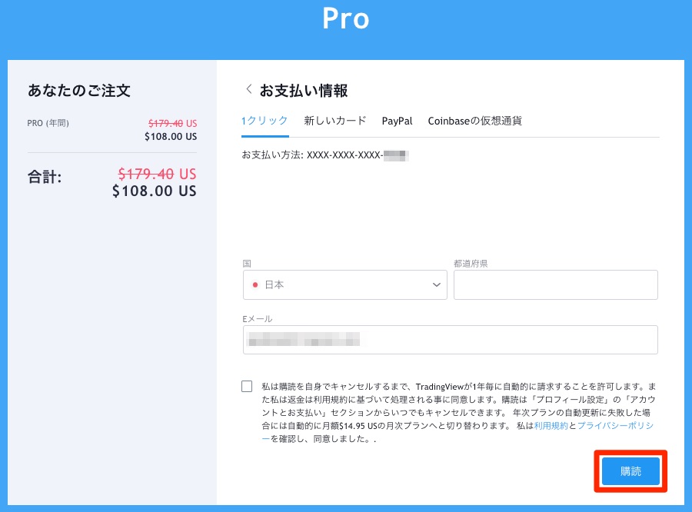Click the 合計: label

click(45, 177)
